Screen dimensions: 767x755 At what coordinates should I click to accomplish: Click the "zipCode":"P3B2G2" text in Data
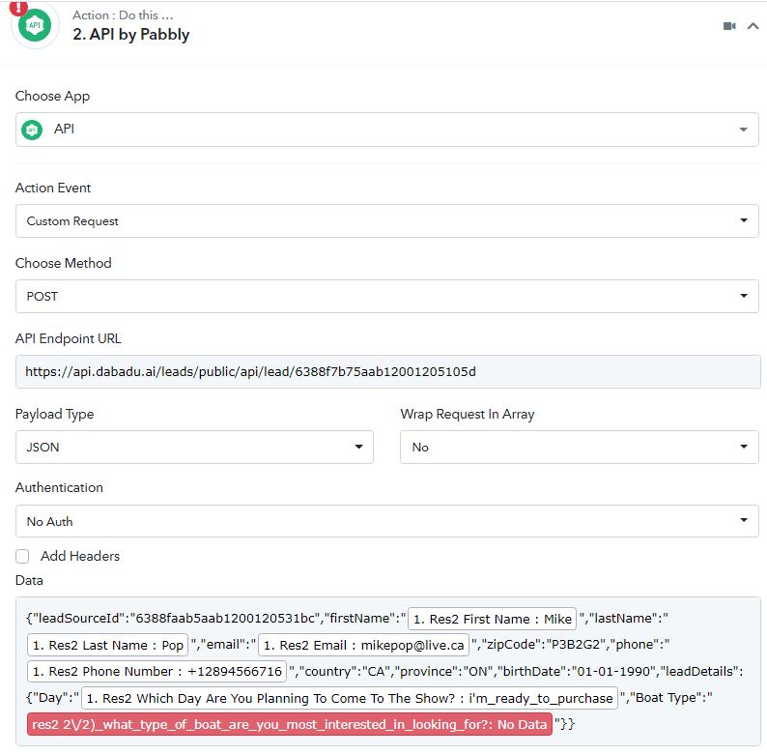point(543,645)
